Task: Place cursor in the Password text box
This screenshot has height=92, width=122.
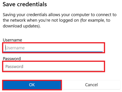Action: click(x=53, y=66)
